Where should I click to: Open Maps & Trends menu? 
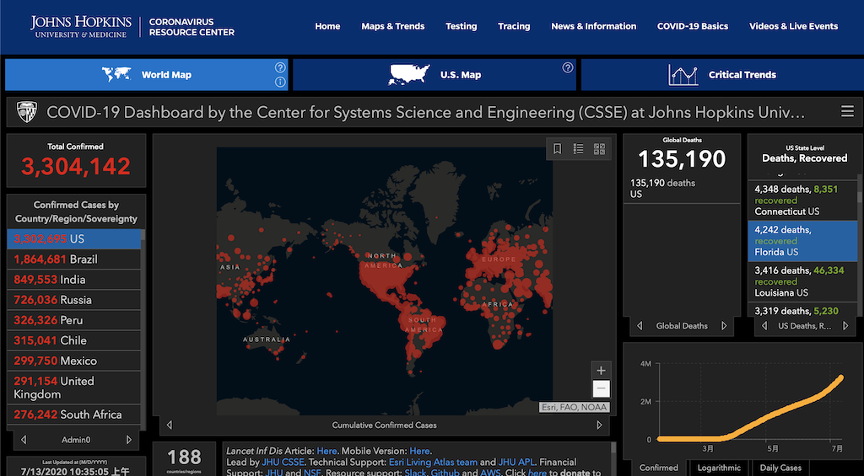393,26
